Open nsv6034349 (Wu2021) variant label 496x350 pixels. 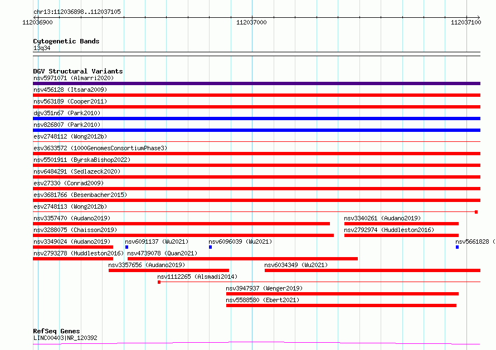coord(296,265)
